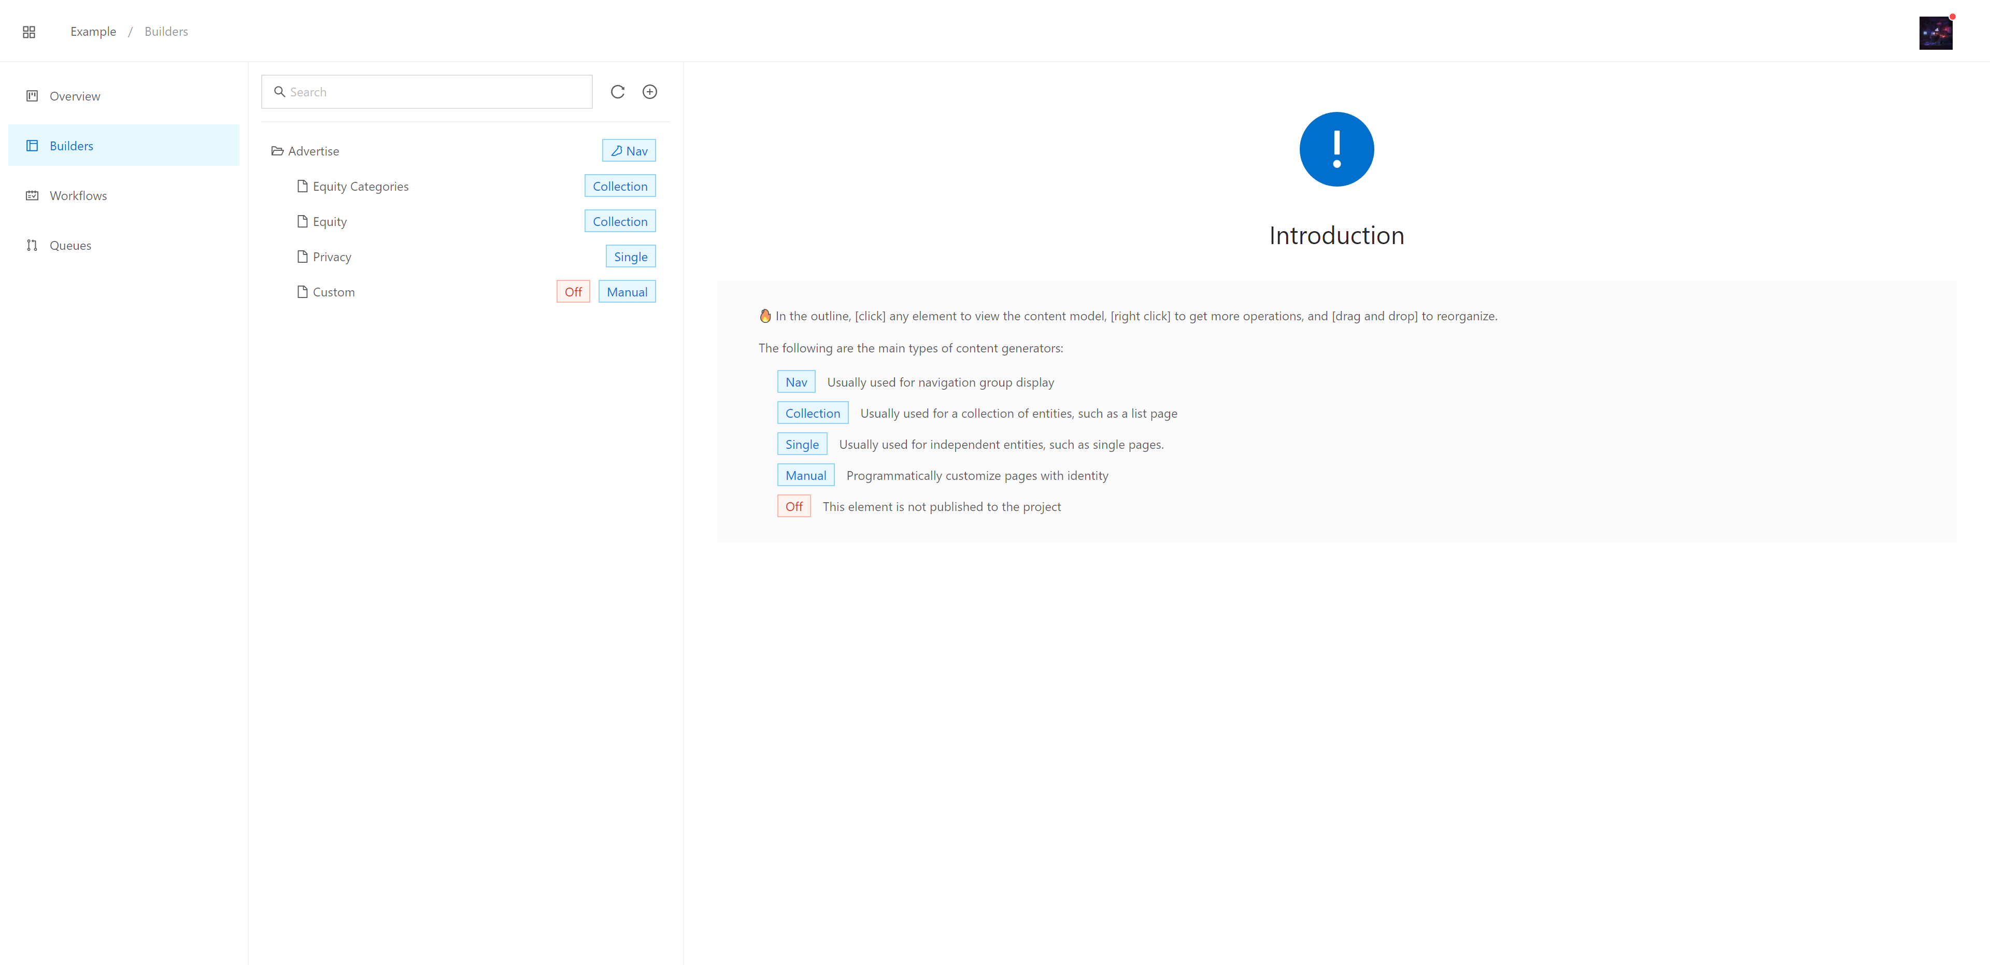Open the Custom item in outline

pos(333,292)
